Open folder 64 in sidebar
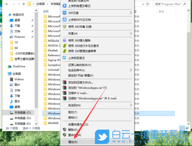The image size is (192, 146). [14, 48]
